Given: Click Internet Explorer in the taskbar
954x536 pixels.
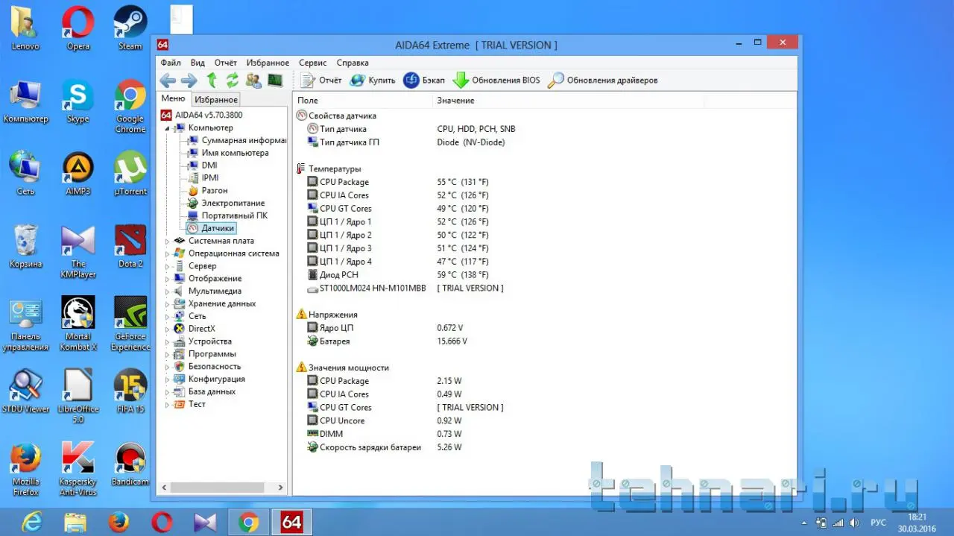Looking at the screenshot, I should click(x=32, y=523).
